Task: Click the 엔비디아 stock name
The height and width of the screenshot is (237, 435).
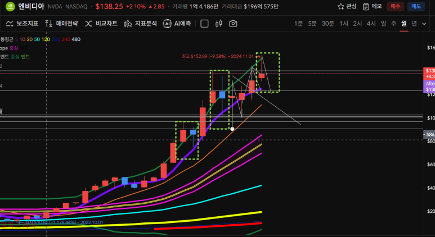Action: [x=32, y=6]
